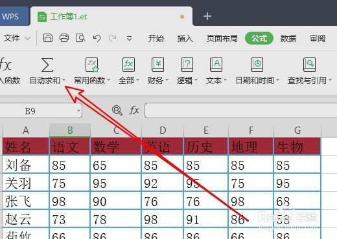Viewport: 337px width, 239px height.
Task: Click the 全部 functions book icon
Action: (128, 65)
